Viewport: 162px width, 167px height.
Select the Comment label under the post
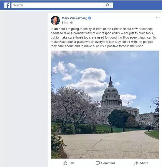pyautogui.click(x=108, y=163)
